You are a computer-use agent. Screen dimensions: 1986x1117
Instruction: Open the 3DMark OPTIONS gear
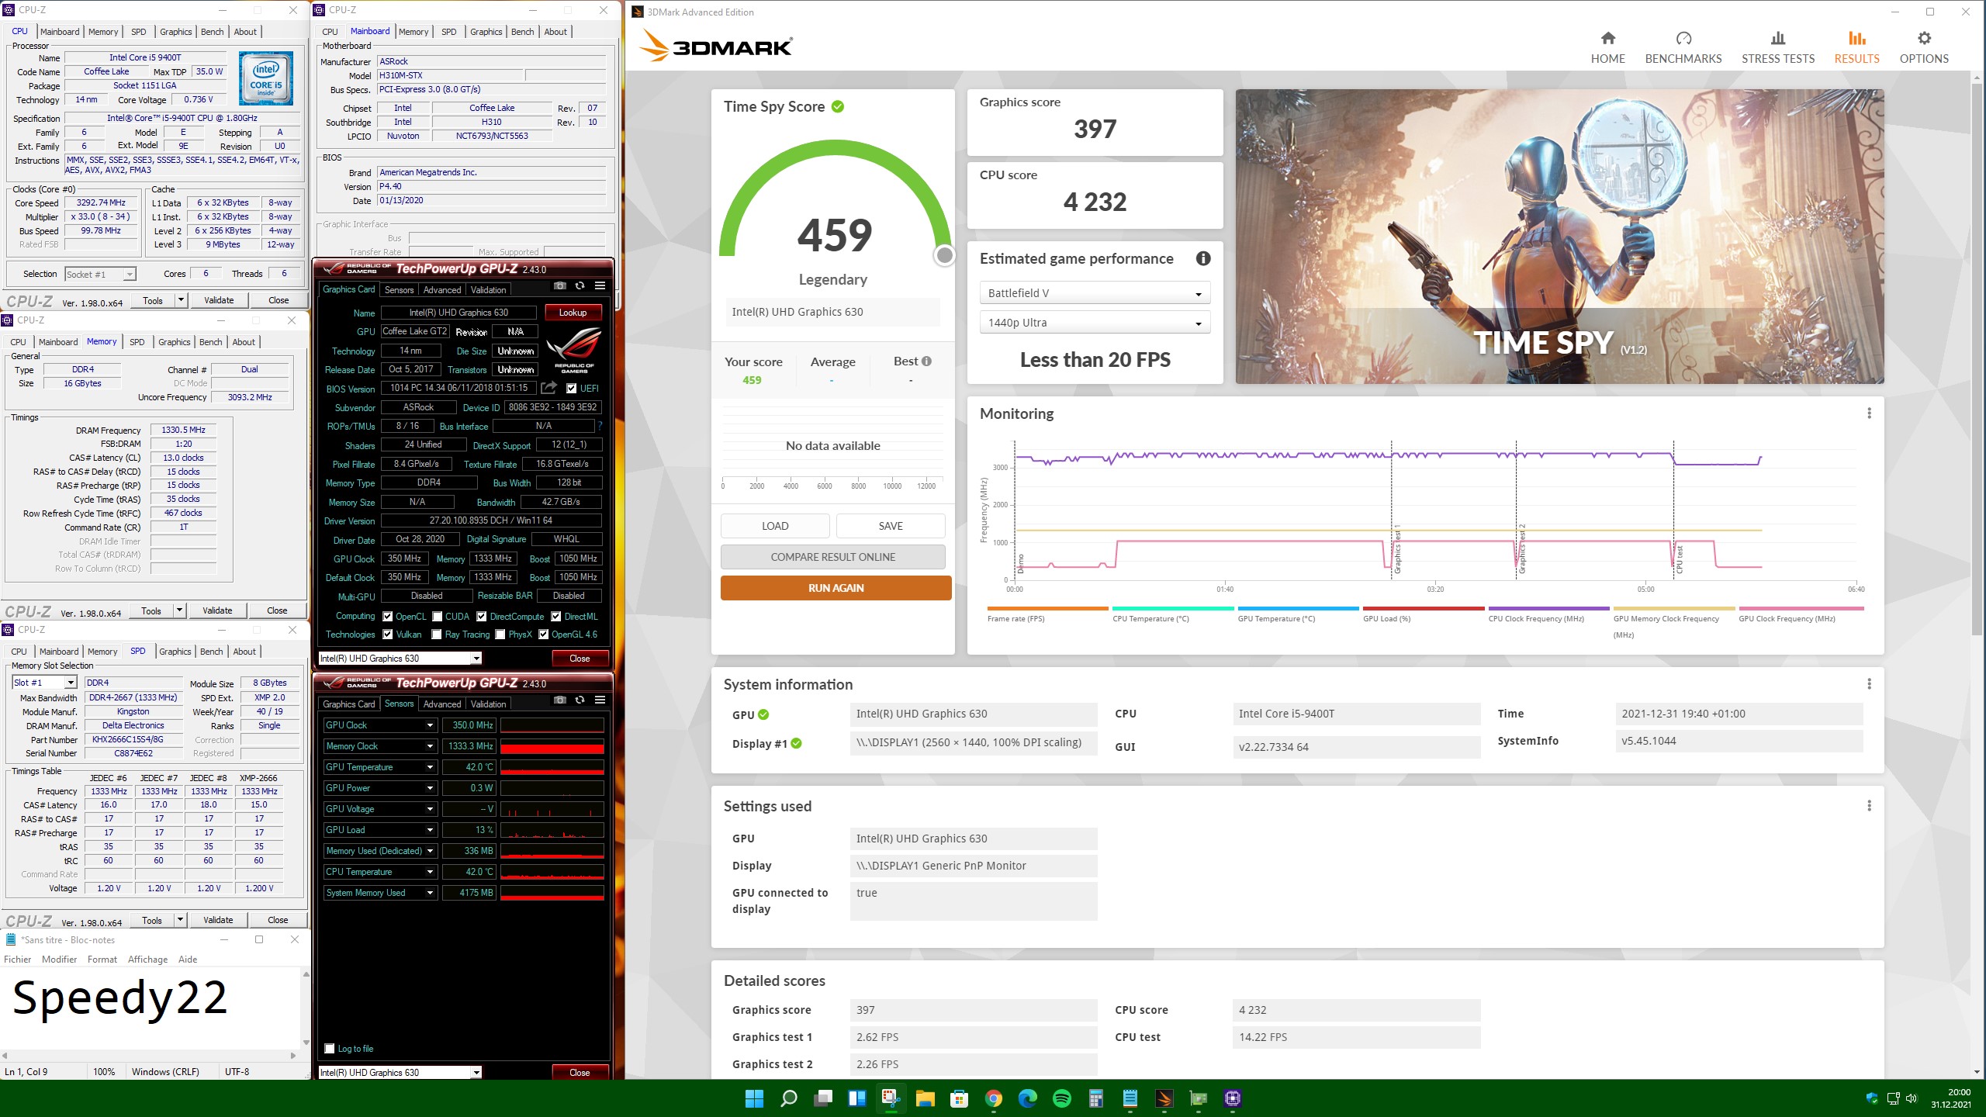1923,47
